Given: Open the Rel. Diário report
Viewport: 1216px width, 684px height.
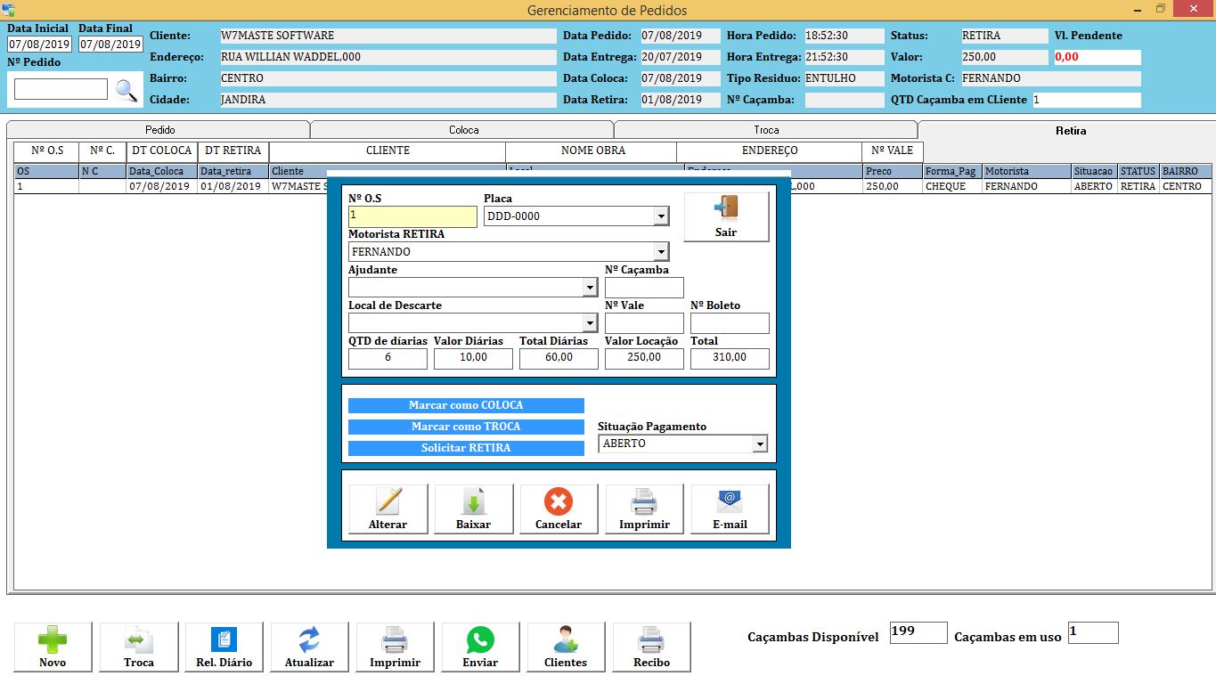Looking at the screenshot, I should [224, 640].
